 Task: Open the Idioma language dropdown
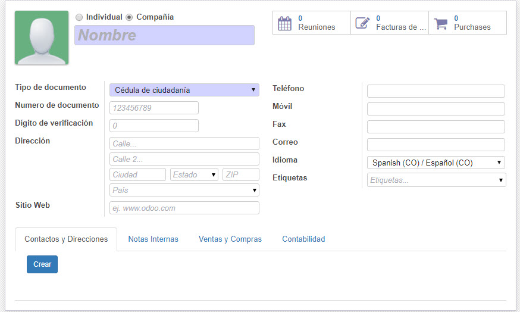pyautogui.click(x=436, y=163)
